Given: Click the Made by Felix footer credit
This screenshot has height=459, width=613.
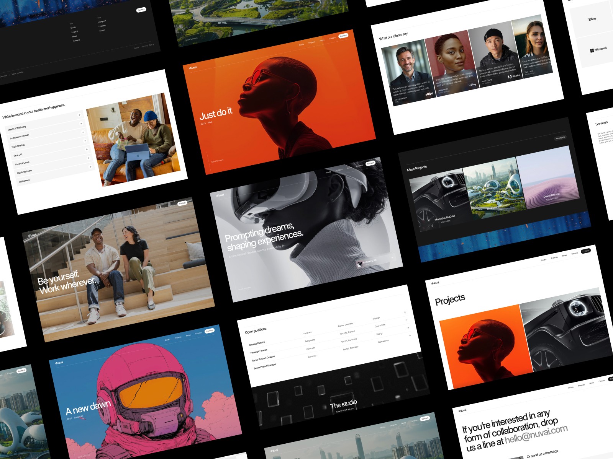Looking at the screenshot, I should (17, 73).
